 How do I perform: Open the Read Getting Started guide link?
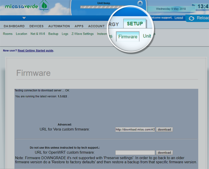(x=35, y=51)
